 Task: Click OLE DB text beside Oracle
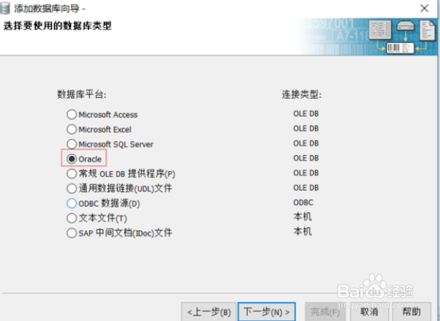point(306,158)
